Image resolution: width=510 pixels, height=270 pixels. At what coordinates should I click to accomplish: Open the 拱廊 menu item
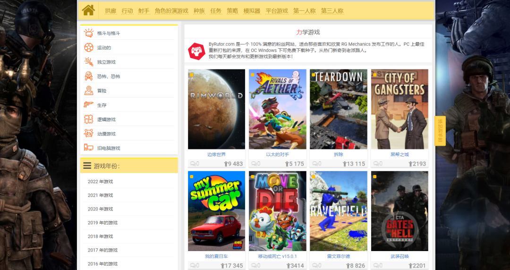pyautogui.click(x=110, y=11)
